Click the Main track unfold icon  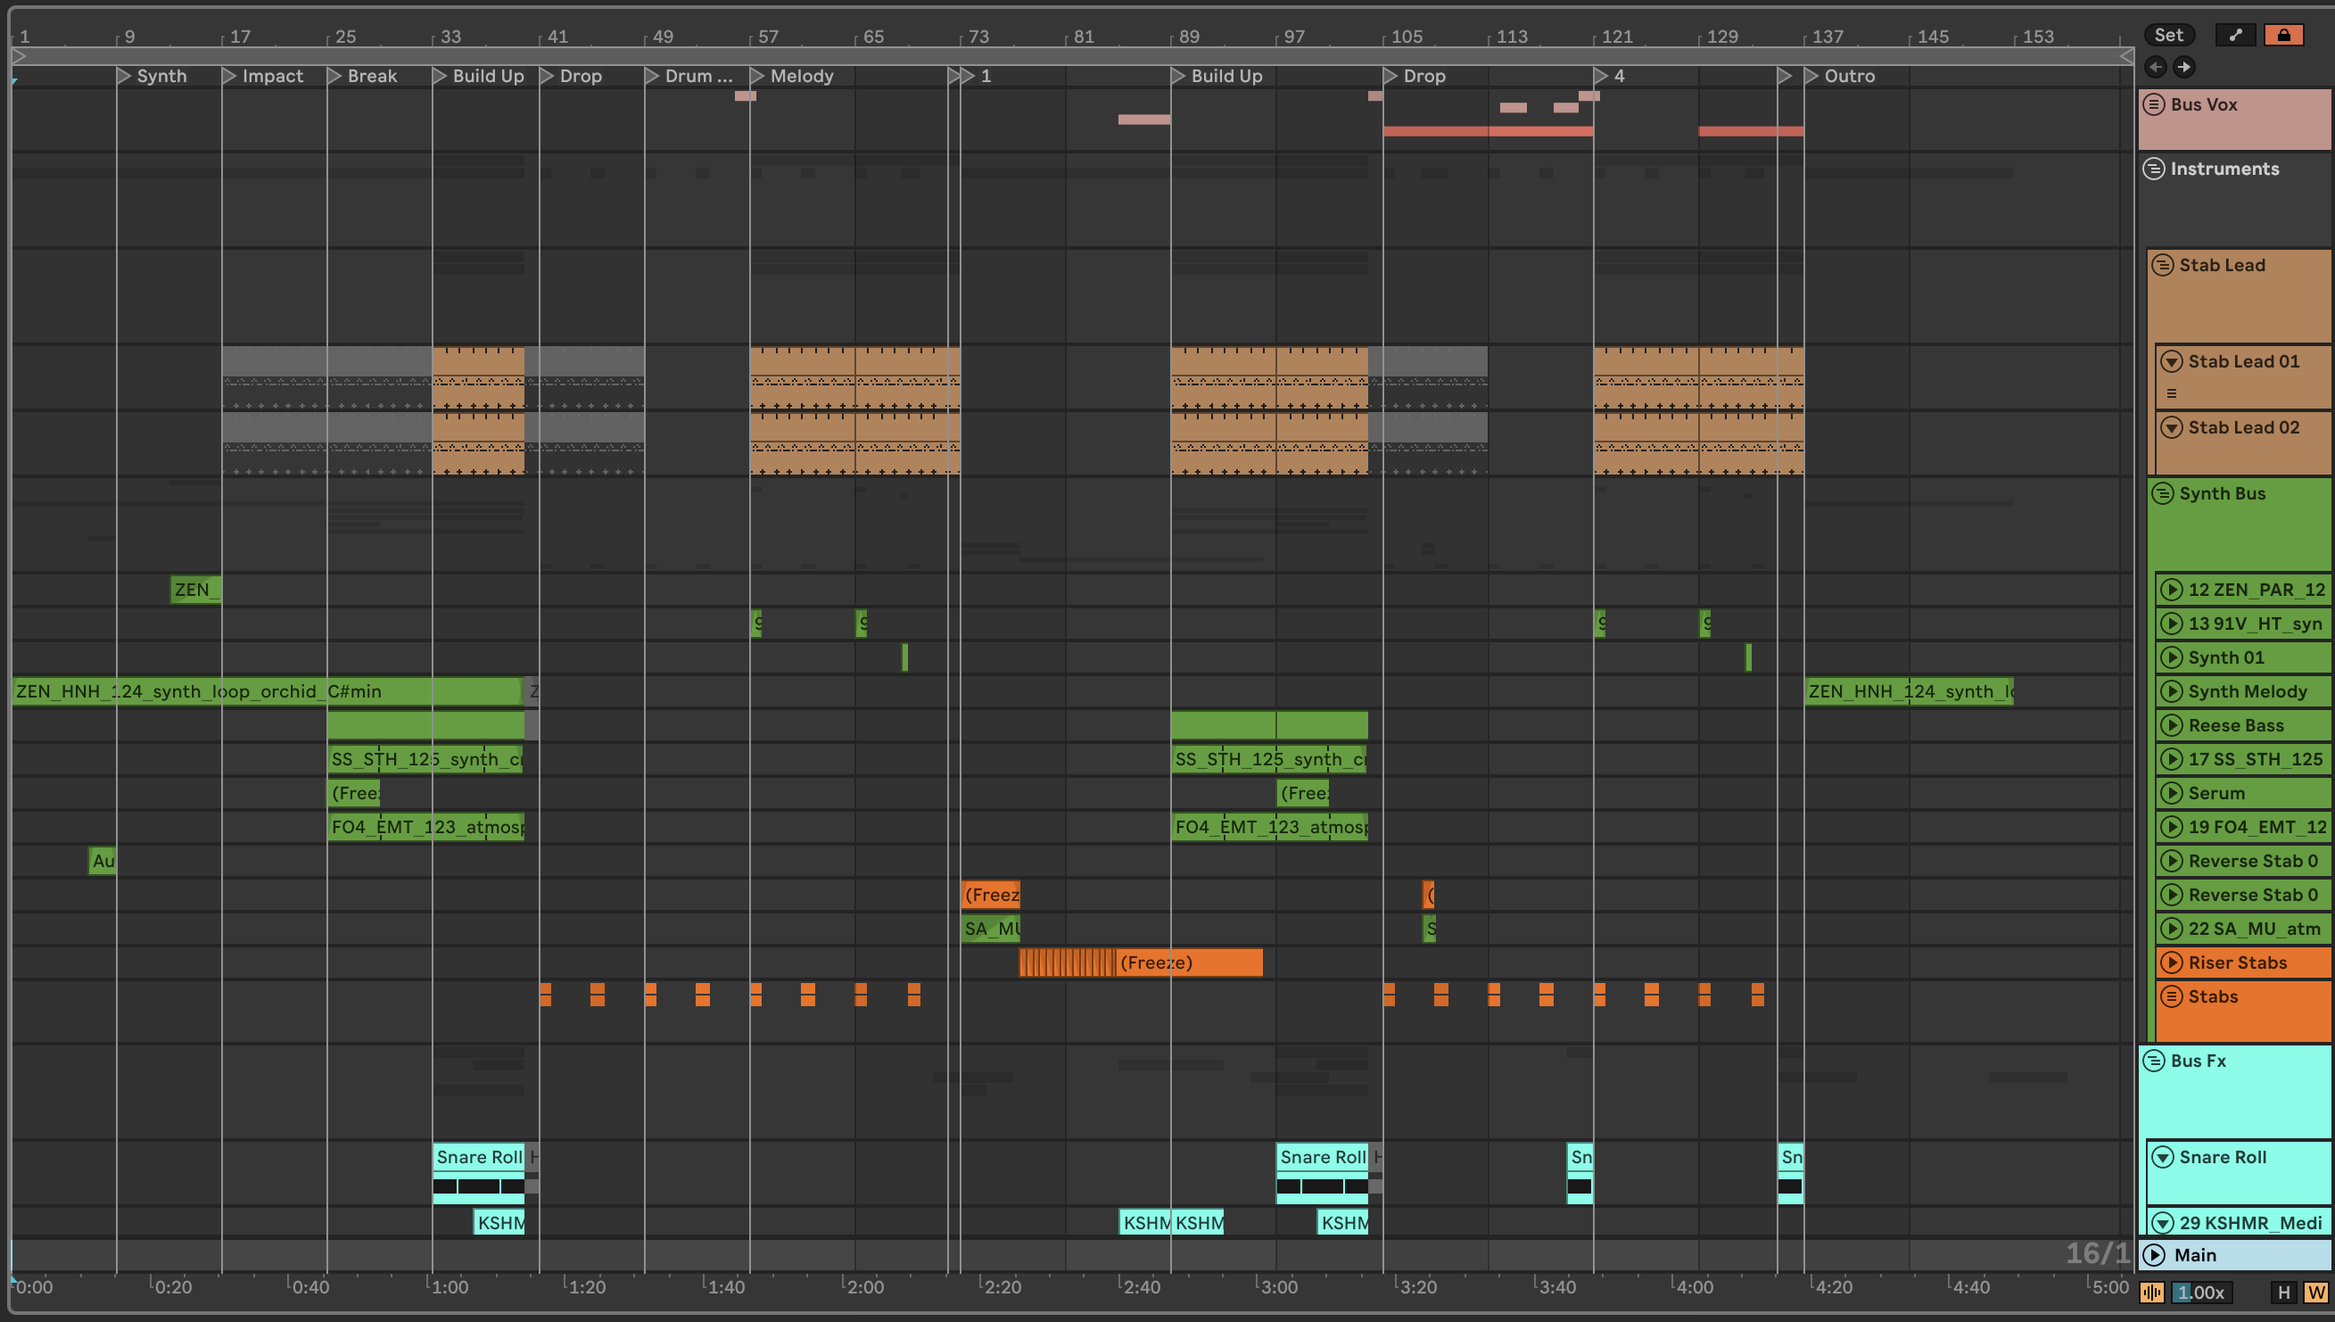[2153, 1255]
